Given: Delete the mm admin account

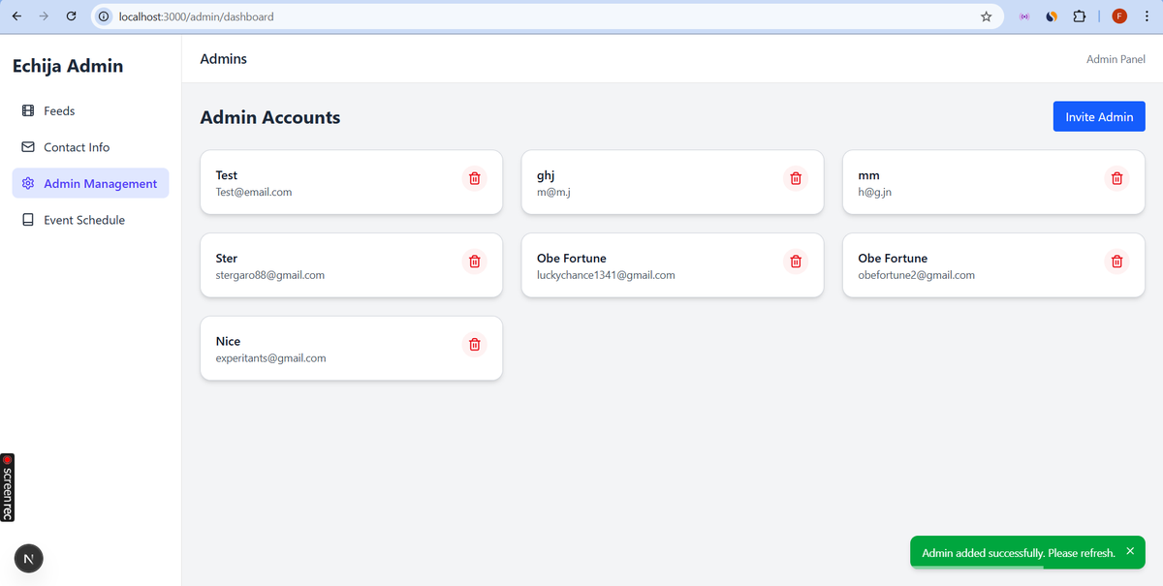Looking at the screenshot, I should pyautogui.click(x=1117, y=178).
